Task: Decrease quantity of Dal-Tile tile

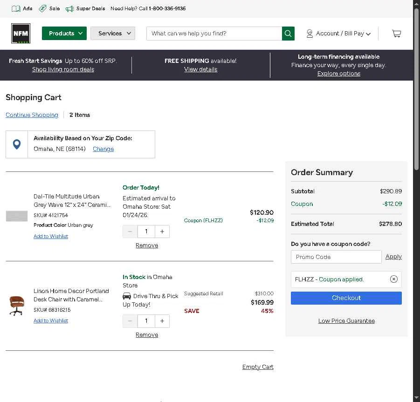Action: pyautogui.click(x=130, y=232)
